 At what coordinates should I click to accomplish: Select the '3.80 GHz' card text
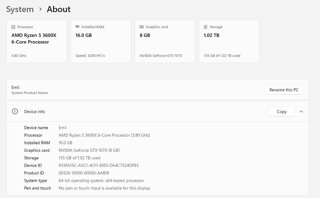click(x=19, y=55)
